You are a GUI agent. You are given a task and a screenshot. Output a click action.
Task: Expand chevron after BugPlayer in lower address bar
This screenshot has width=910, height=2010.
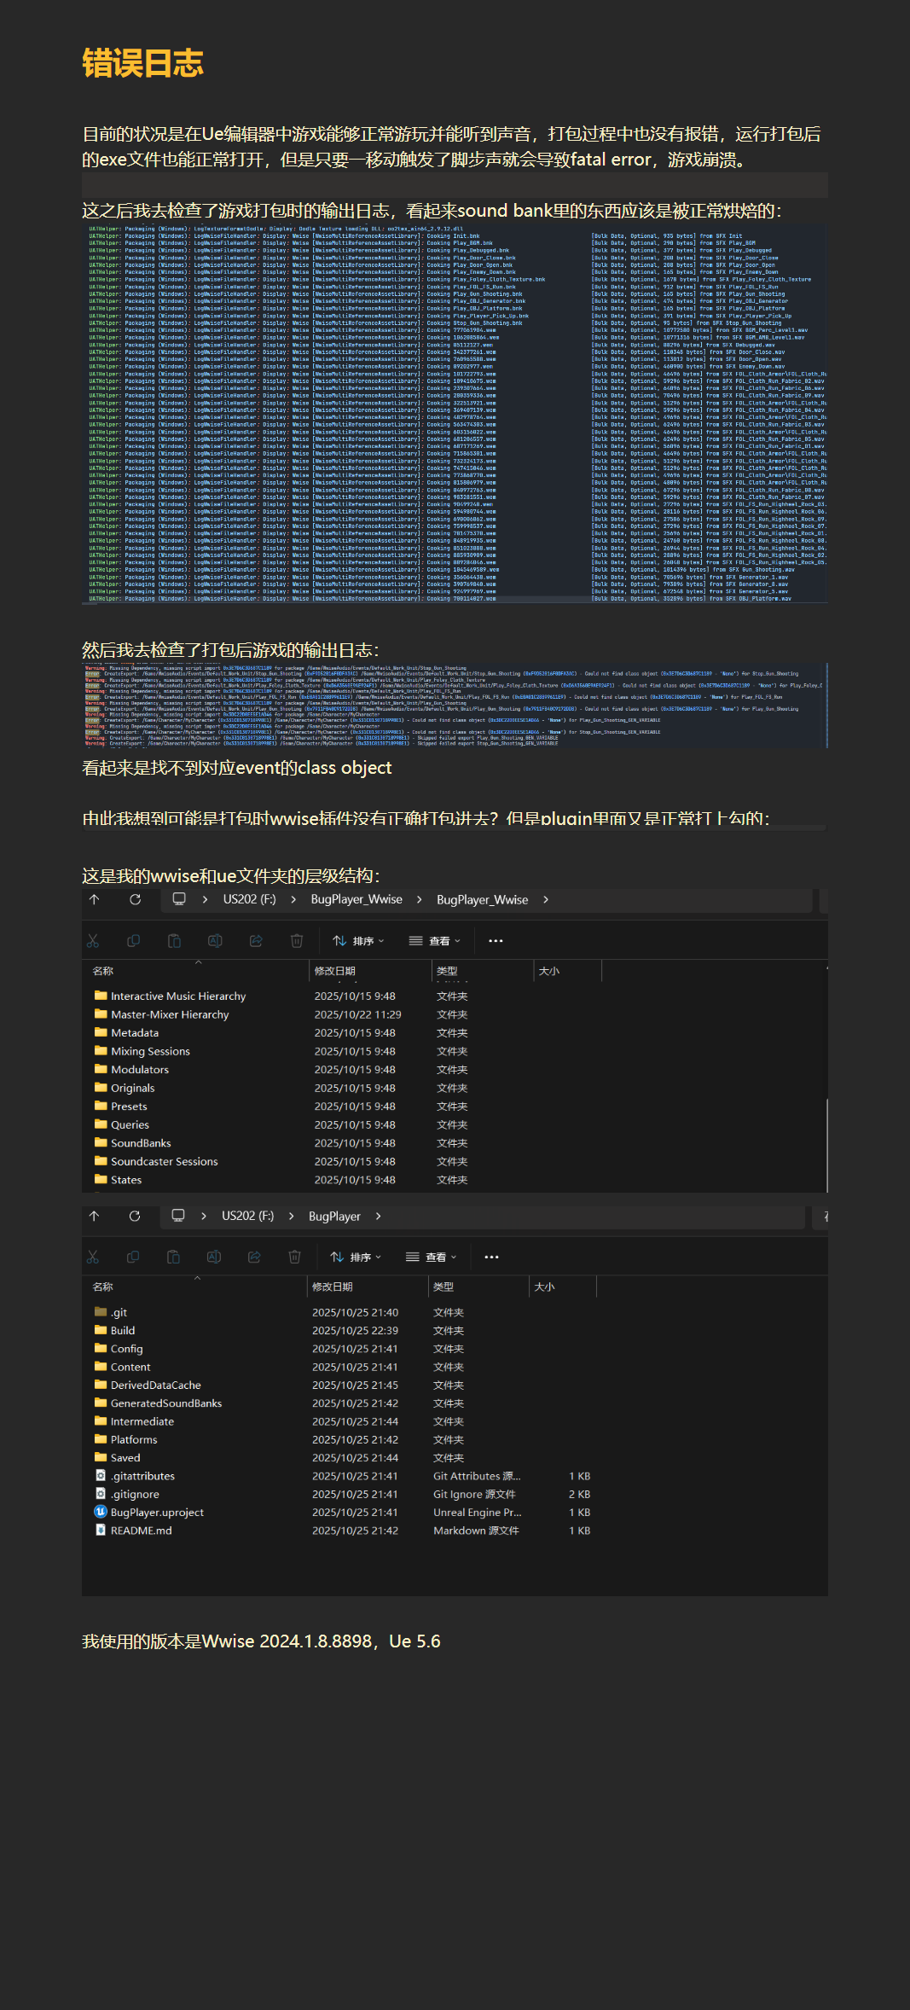pos(378,1216)
